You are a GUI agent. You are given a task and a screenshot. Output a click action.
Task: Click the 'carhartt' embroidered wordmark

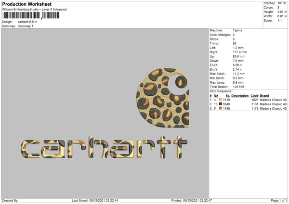click(x=104, y=147)
